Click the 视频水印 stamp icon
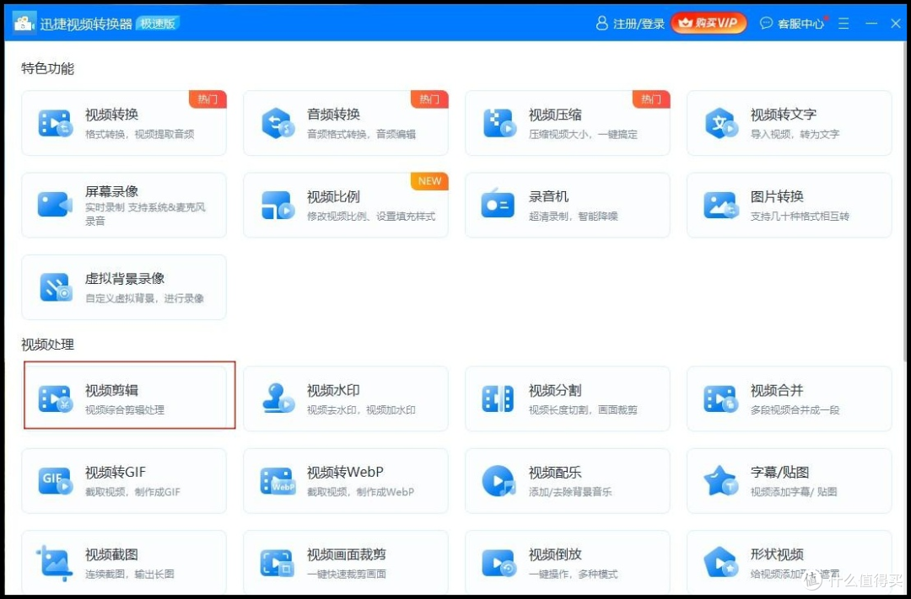The height and width of the screenshot is (599, 911). [x=278, y=398]
